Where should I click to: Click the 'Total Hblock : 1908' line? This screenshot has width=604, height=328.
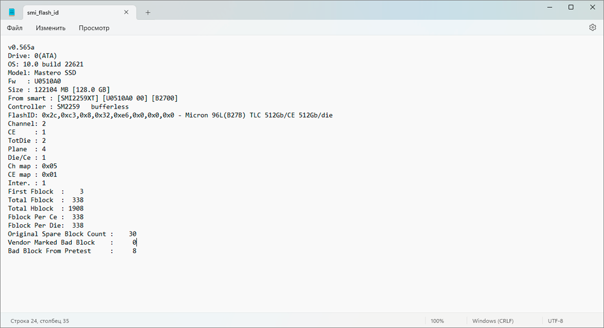pyautogui.click(x=45, y=208)
